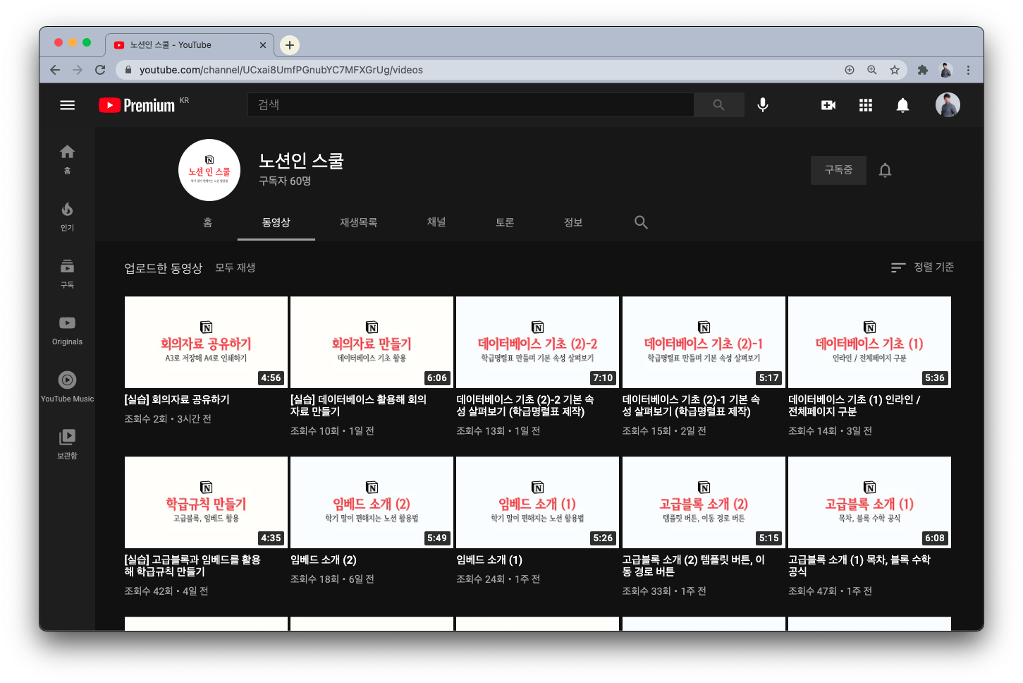Open 고급블록 소개 (2) thumbnail

coord(704,502)
